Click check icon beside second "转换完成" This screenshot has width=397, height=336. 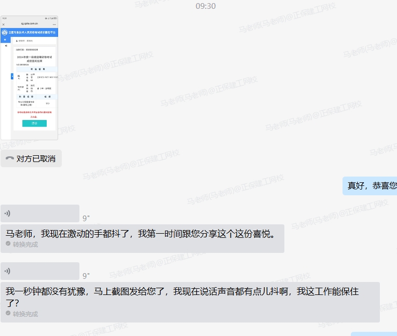[x=8, y=314]
